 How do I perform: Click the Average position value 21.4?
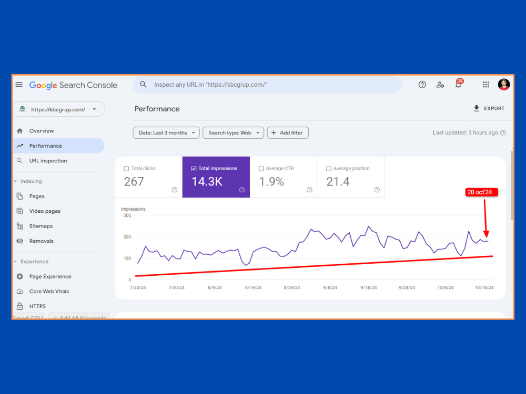coord(338,182)
